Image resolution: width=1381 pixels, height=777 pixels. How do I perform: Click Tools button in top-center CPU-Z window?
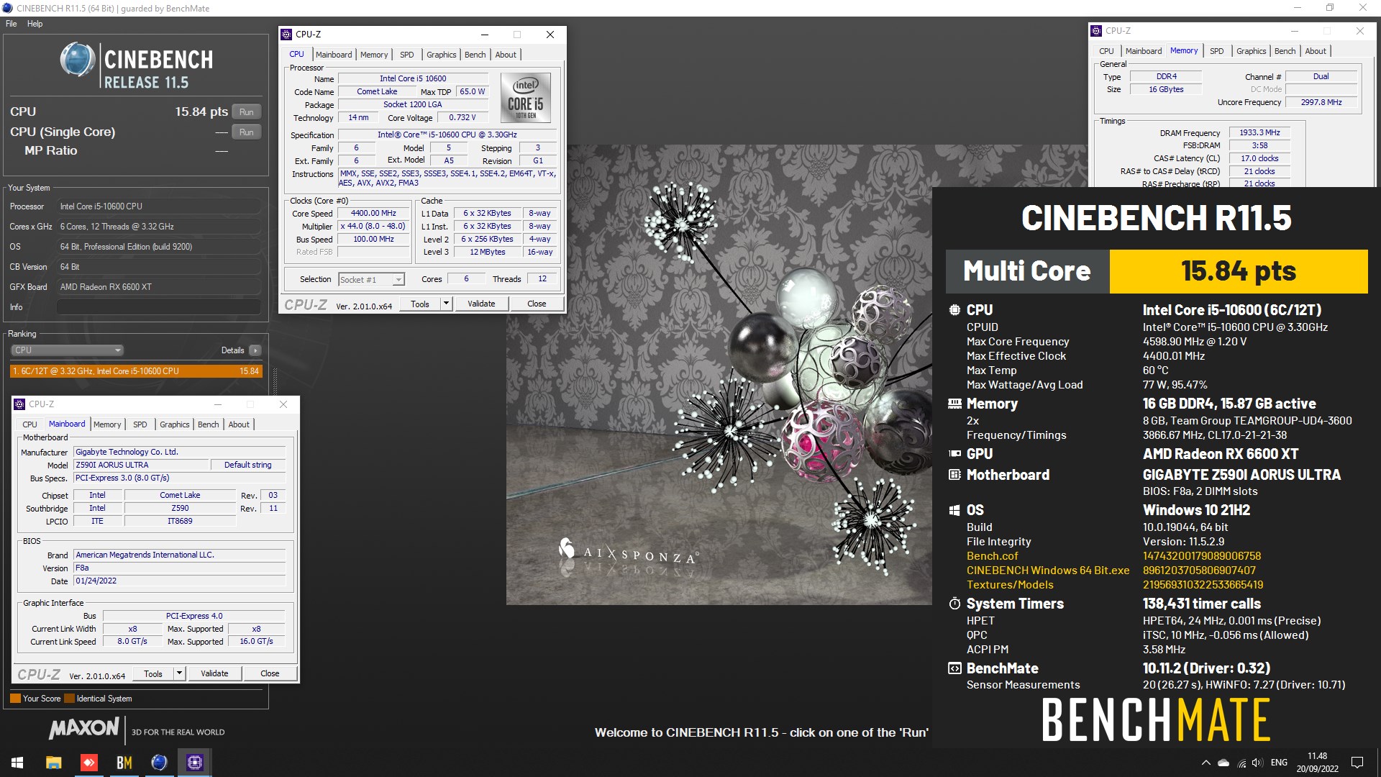tap(420, 304)
